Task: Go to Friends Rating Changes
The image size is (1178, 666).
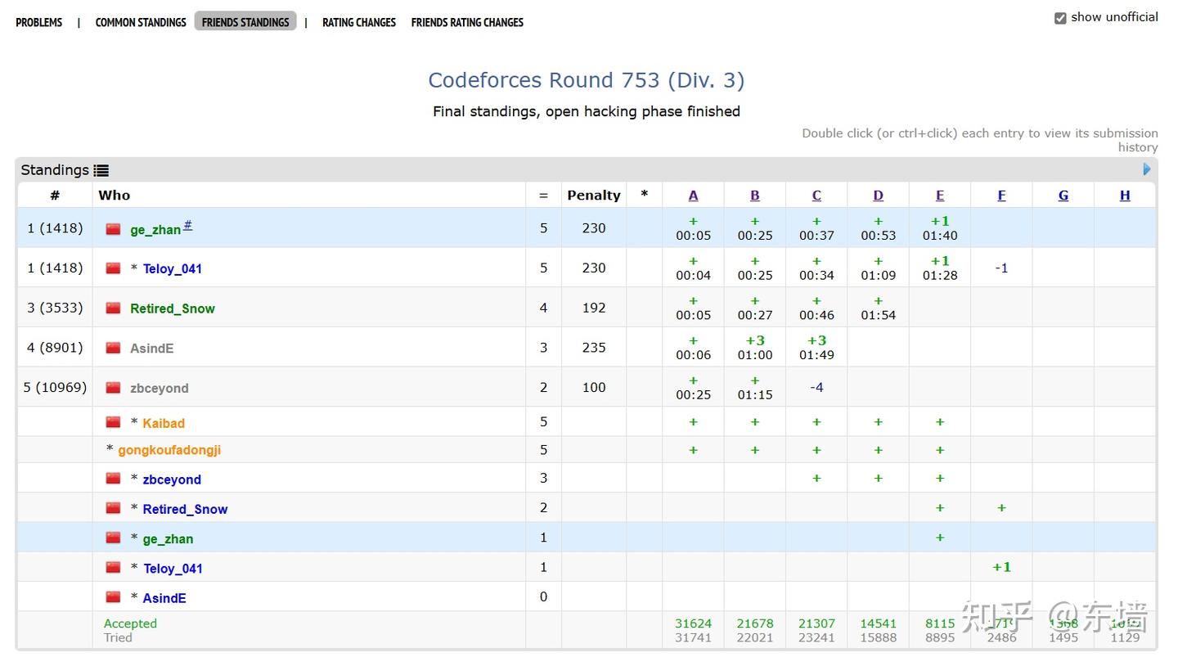Action: 467,22
